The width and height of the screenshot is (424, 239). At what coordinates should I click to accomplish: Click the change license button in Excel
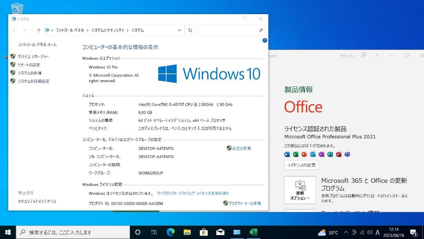tap(301, 165)
